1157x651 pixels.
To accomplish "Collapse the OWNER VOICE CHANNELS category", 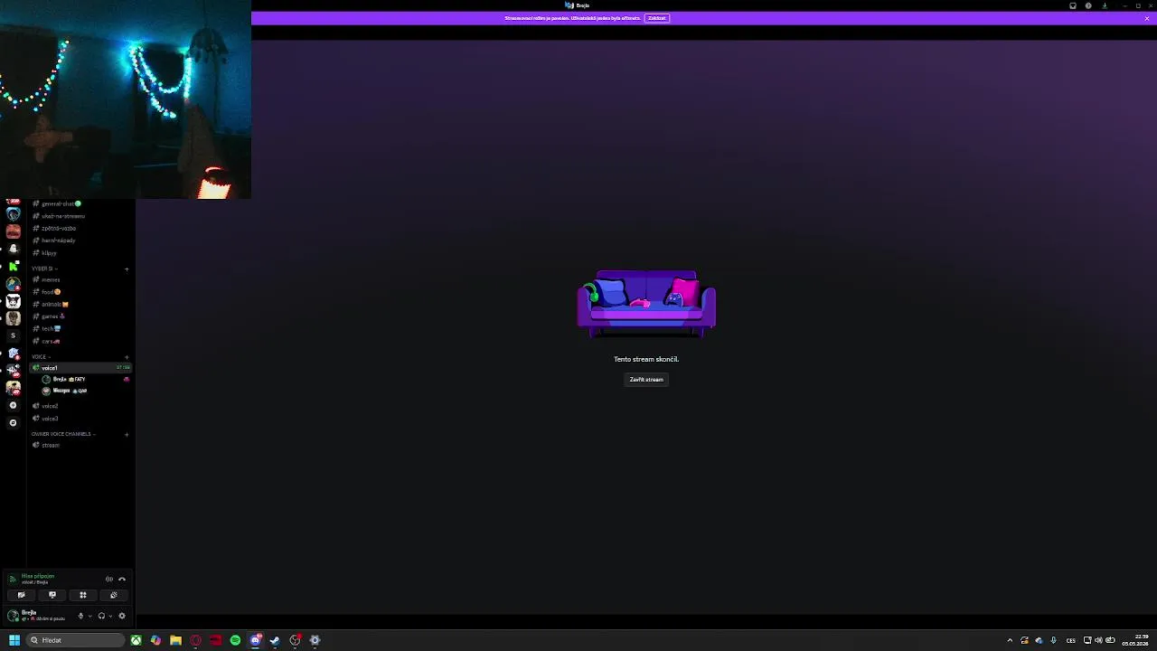I will [x=62, y=434].
